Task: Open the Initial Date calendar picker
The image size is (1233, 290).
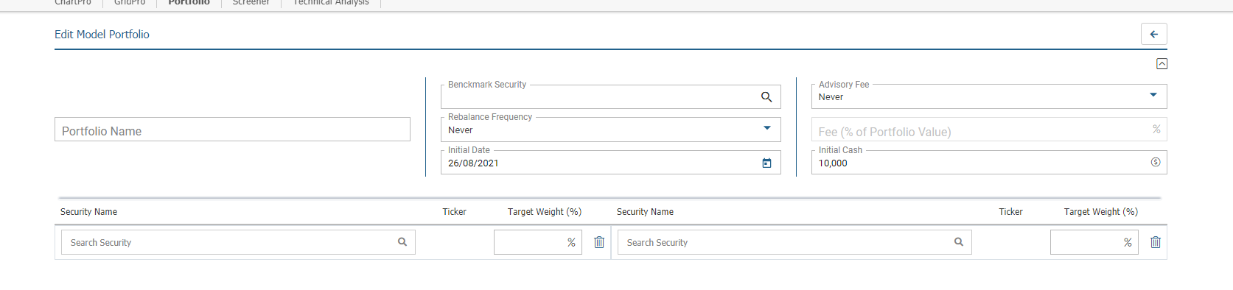Action: pyautogui.click(x=766, y=163)
